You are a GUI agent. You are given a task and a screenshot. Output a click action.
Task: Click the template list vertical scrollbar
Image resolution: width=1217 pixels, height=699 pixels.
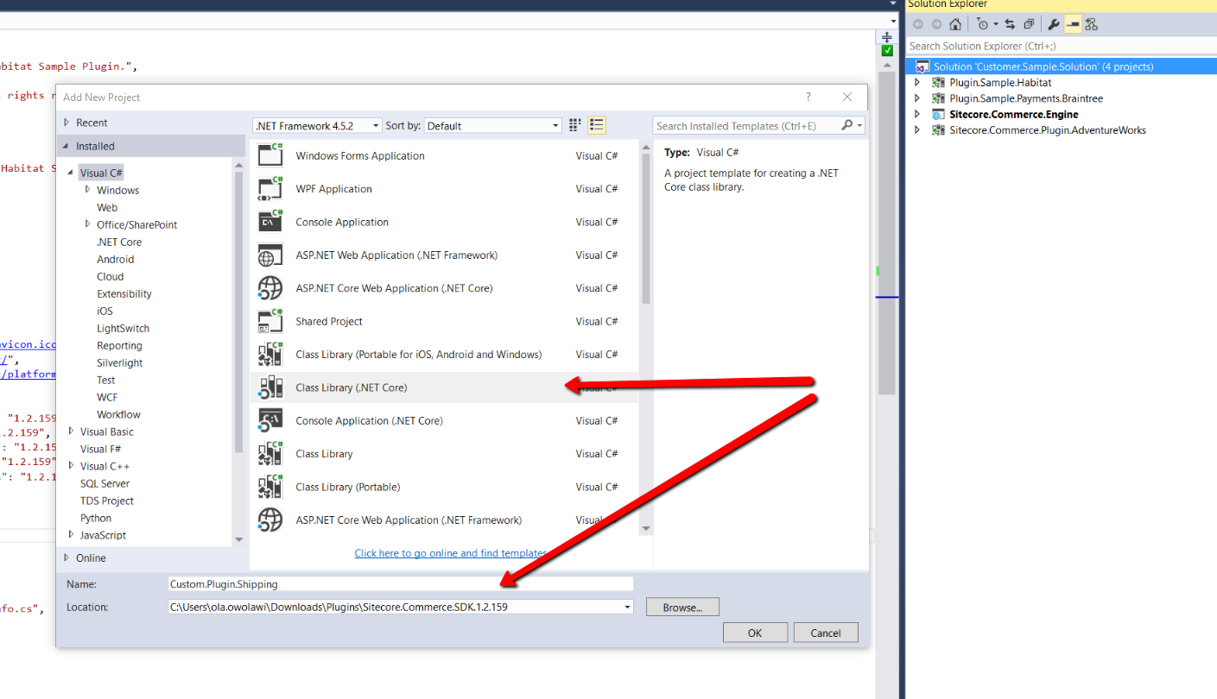[x=646, y=228]
